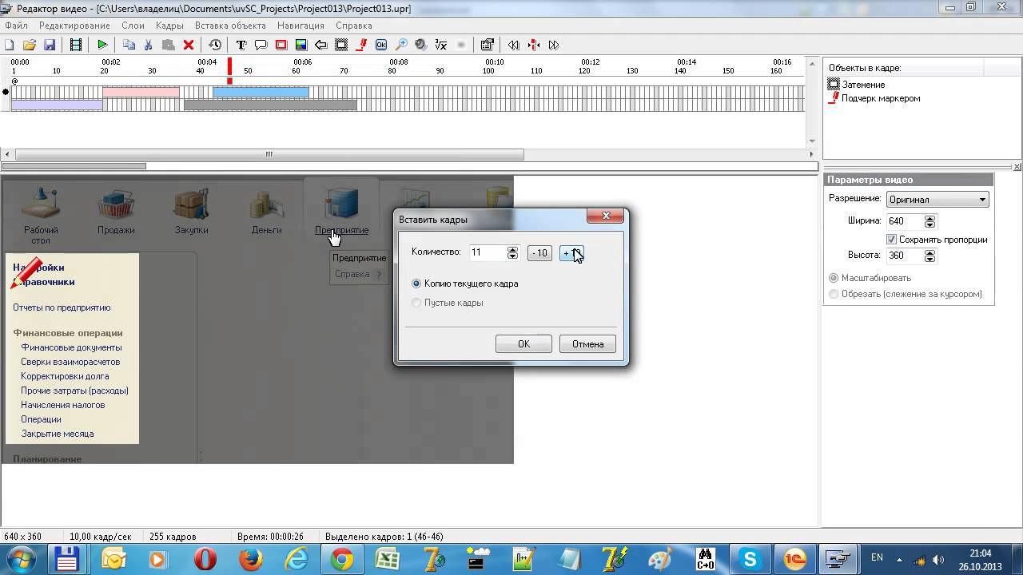Click the '- 10' button in the dialog
This screenshot has width=1023, height=575.
[x=539, y=253]
